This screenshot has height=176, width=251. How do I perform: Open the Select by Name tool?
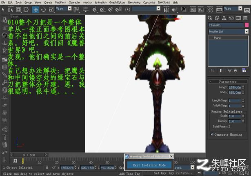point(11,10)
